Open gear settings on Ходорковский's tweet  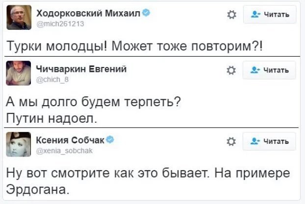231,15
